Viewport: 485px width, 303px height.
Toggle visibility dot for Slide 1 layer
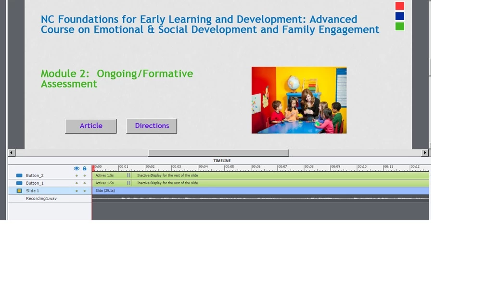(x=77, y=191)
